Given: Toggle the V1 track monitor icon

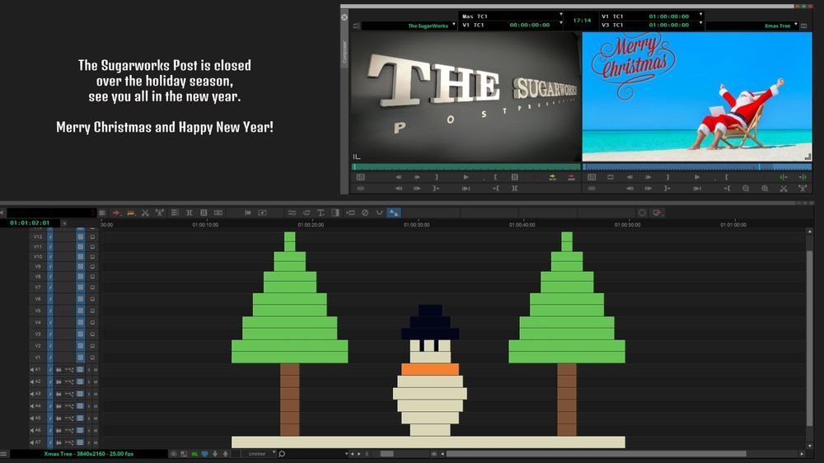Looking at the screenshot, I should click(92, 358).
